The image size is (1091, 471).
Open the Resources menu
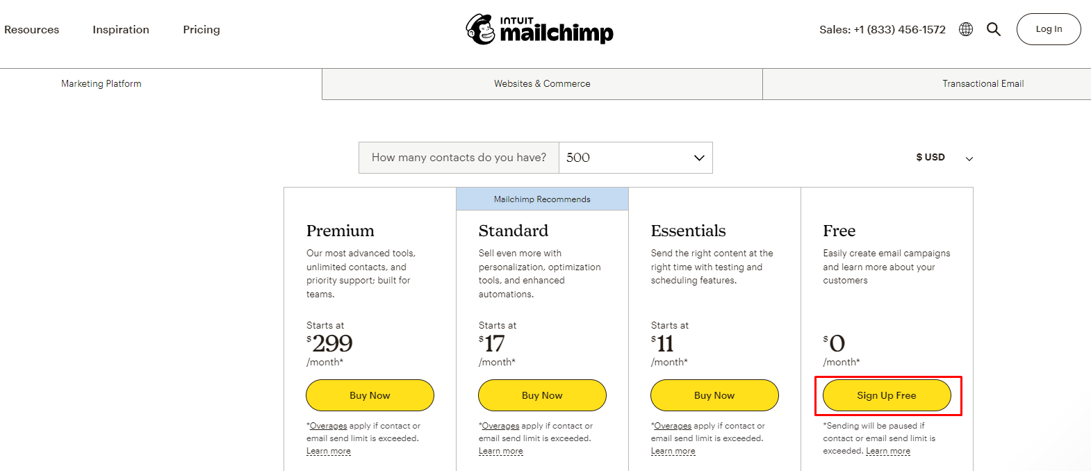(31, 29)
